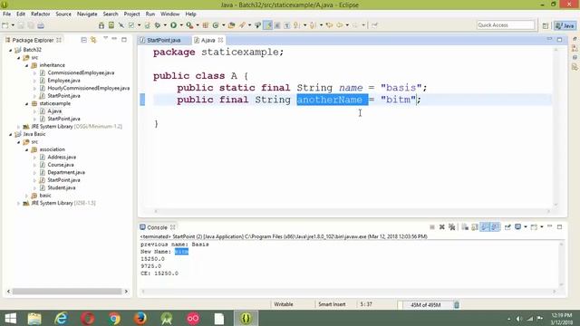Click Package Explorer horizontal scrollbar
This screenshot has height=326, width=580.
click(x=67, y=292)
